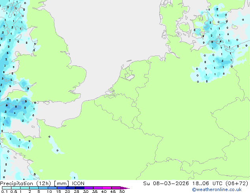The height and width of the screenshot is (193, 250).
Task: Click the 30 mm violet legend swatch
Action: point(90,187)
